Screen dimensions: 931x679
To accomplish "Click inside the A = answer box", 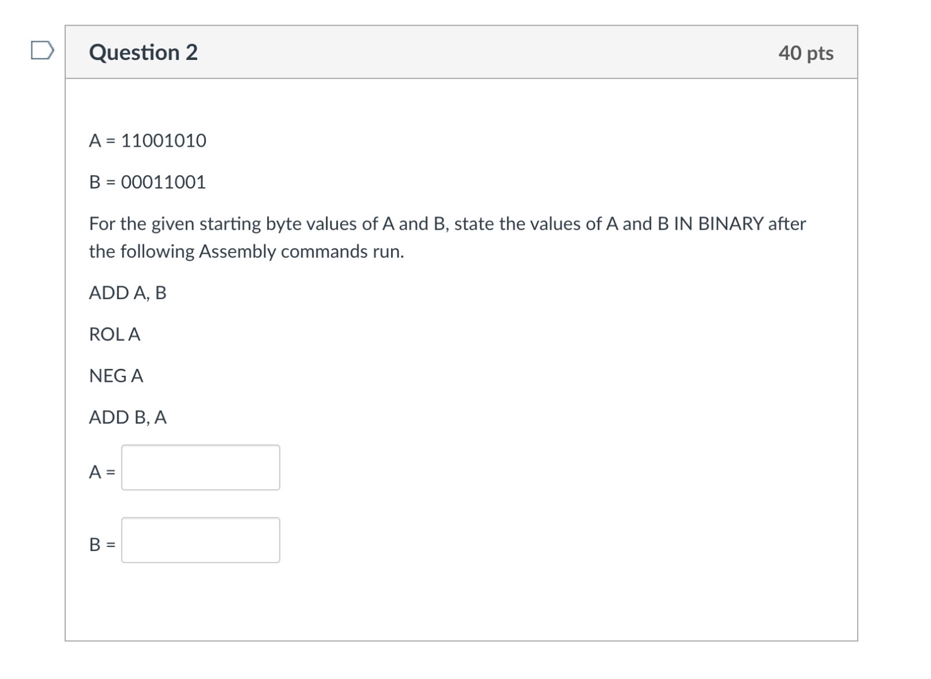I will [200, 467].
